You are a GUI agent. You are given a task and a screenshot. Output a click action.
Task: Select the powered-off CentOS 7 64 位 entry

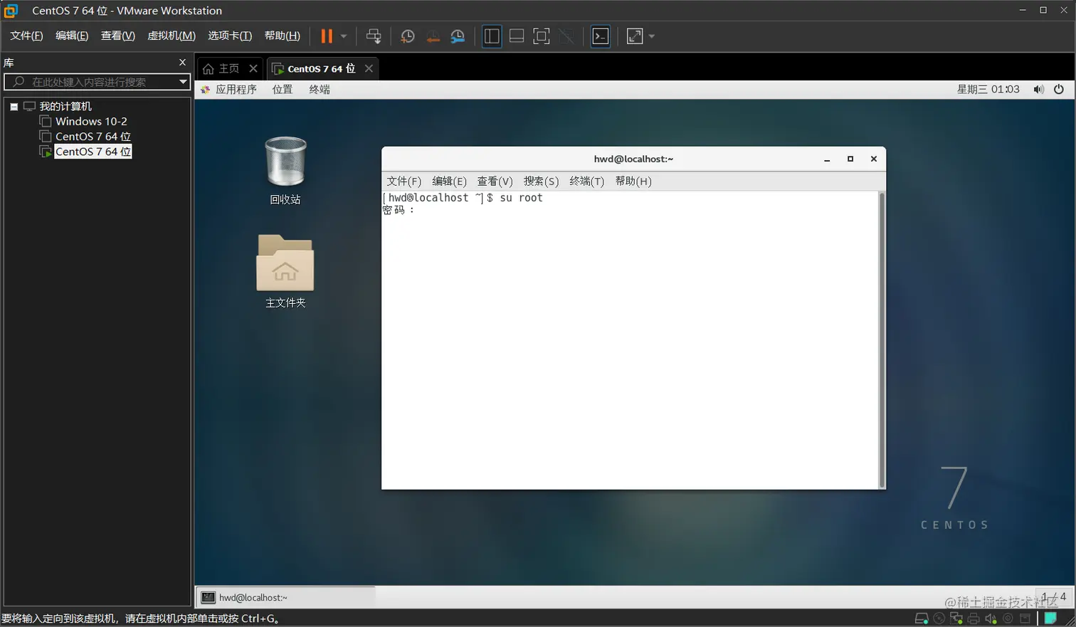click(93, 136)
